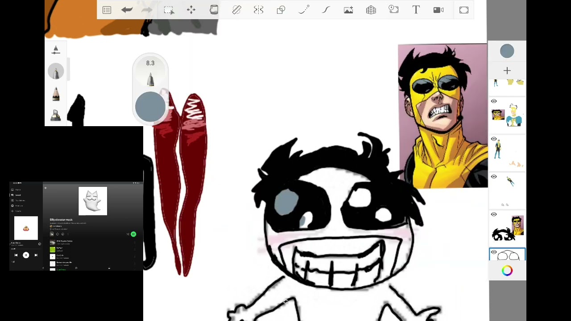
Task: Open color from the grey puck circle
Action: point(150,107)
